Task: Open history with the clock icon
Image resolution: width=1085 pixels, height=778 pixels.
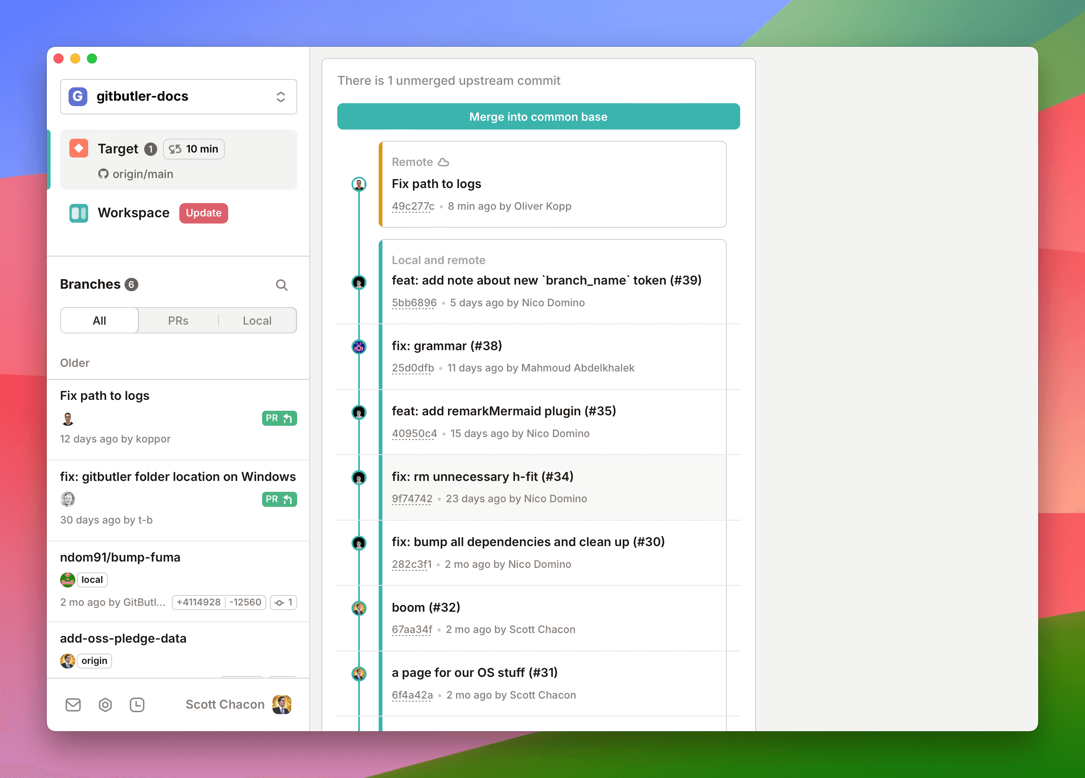Action: pyautogui.click(x=137, y=704)
